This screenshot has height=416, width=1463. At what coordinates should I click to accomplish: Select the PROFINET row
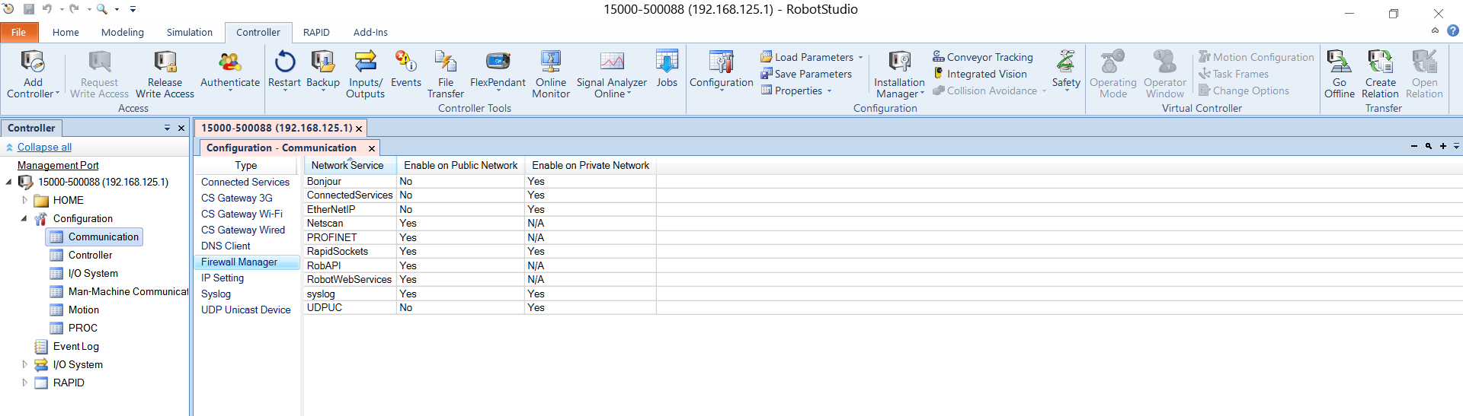(x=480, y=237)
